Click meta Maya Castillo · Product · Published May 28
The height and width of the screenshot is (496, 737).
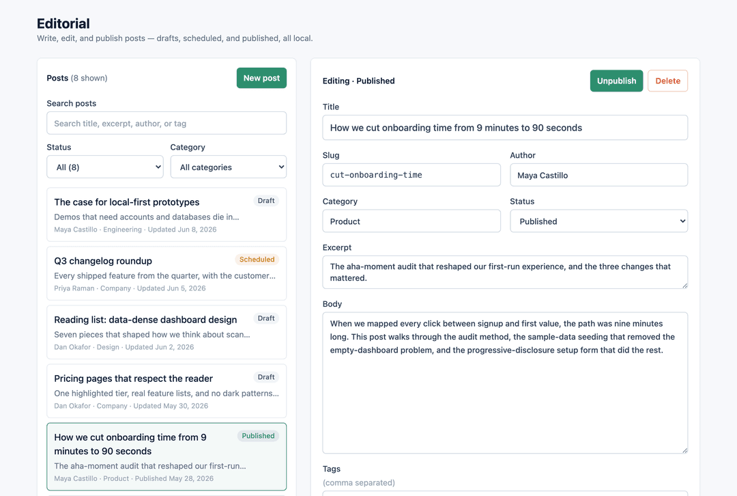[134, 479]
